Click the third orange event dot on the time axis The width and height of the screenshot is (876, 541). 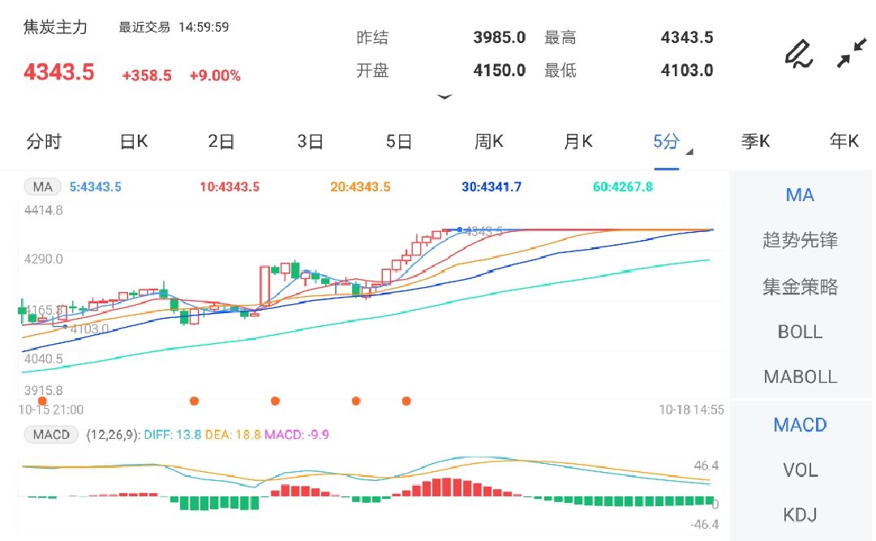tap(275, 401)
